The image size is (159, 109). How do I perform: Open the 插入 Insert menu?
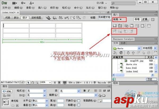pos(42,8)
